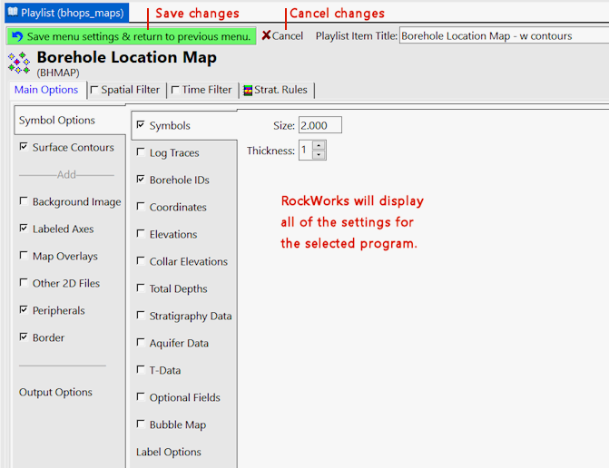Uncheck the Borehole IDs option
The height and width of the screenshot is (468, 609).
point(141,180)
